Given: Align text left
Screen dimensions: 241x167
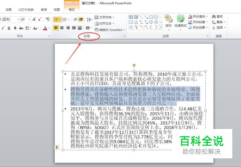Looking at the screenshot, I should tap(56, 28).
